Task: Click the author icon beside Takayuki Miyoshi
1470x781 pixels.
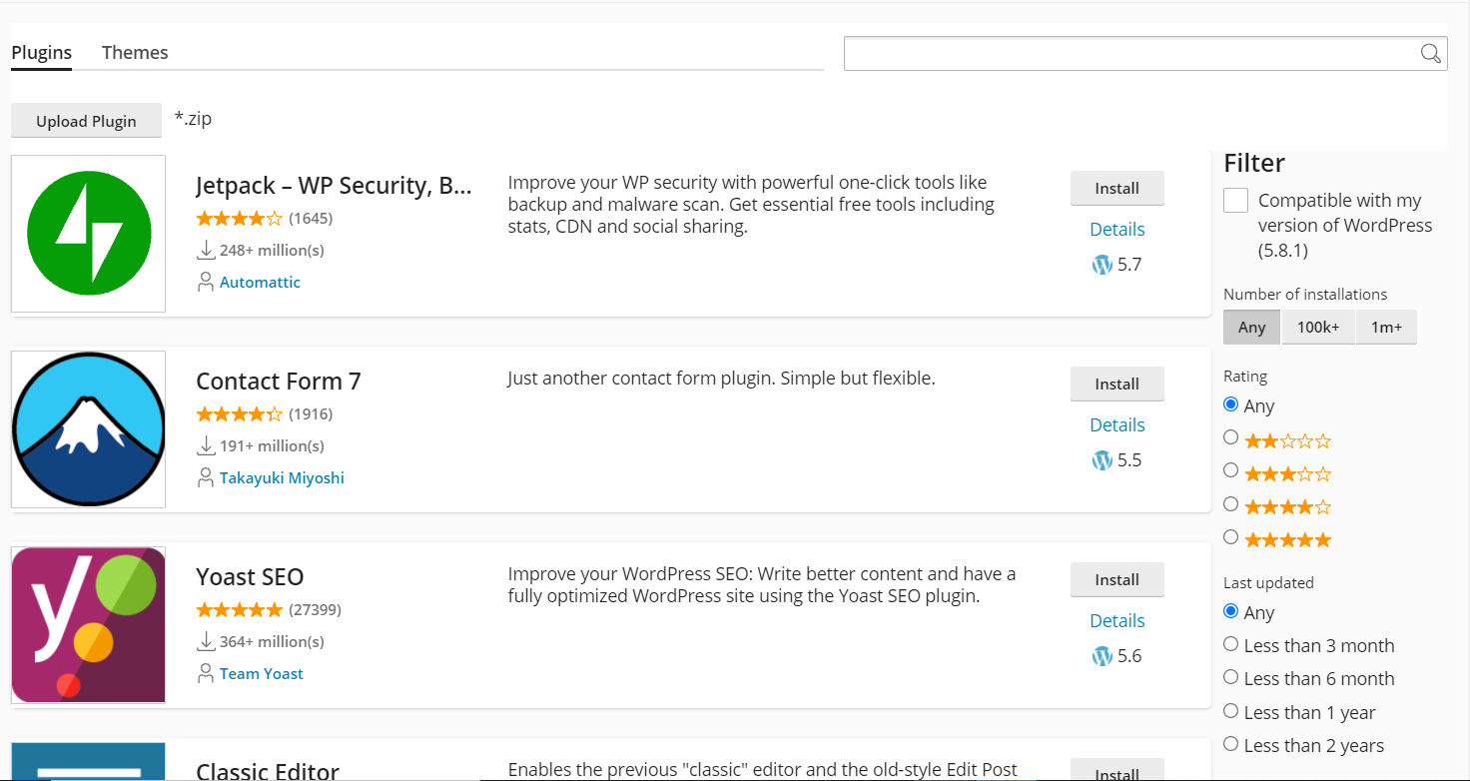Action: pyautogui.click(x=206, y=477)
